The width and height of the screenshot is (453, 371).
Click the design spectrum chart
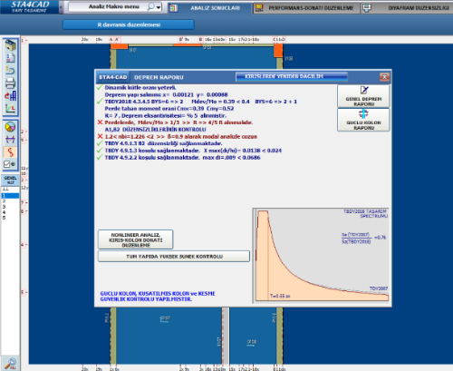[322, 256]
